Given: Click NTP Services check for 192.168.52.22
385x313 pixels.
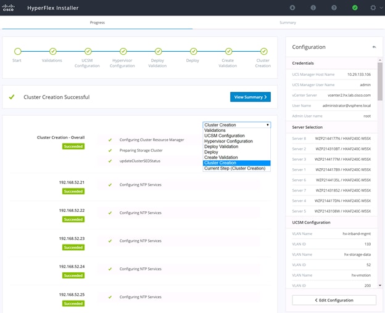Looking at the screenshot, I should (110, 213).
